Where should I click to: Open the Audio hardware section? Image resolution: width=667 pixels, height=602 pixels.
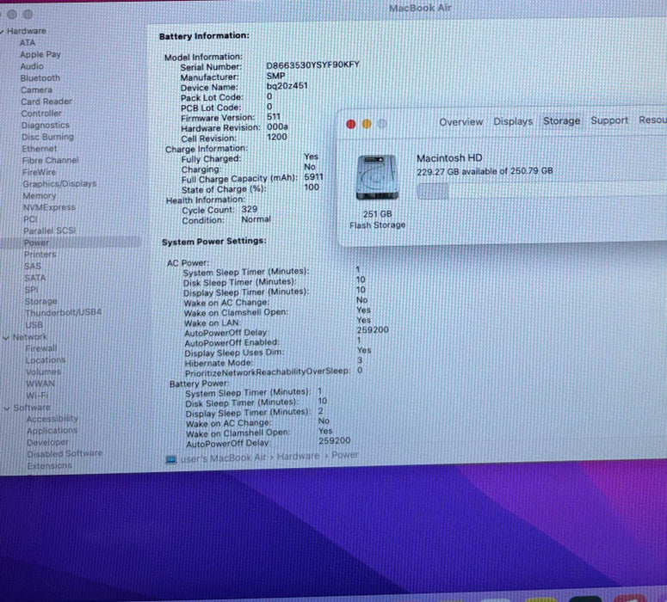click(32, 66)
